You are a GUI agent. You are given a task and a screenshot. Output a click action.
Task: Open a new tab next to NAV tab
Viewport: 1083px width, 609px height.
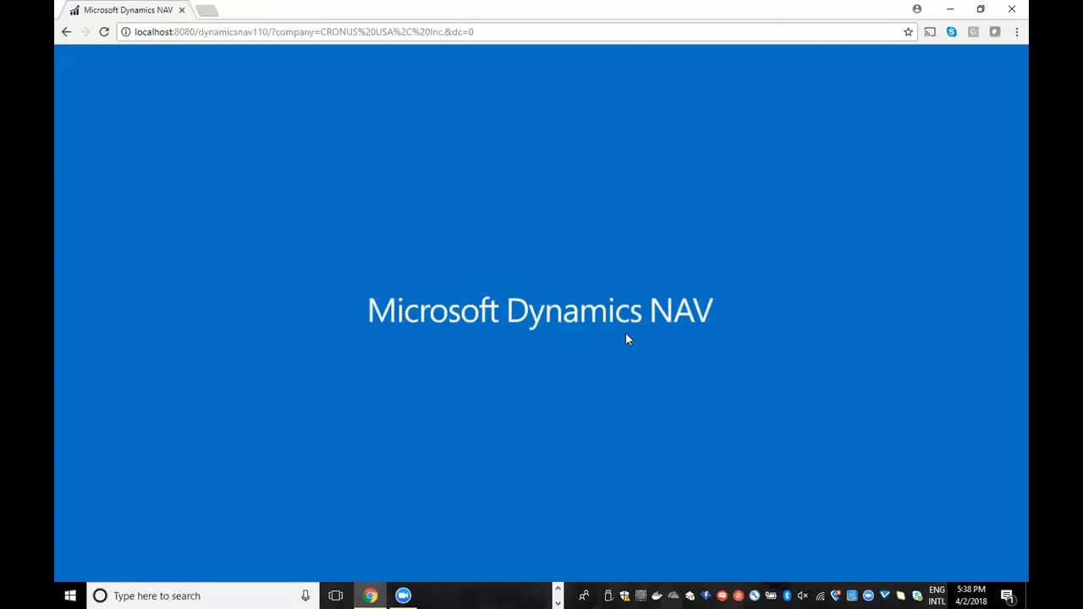tap(207, 10)
